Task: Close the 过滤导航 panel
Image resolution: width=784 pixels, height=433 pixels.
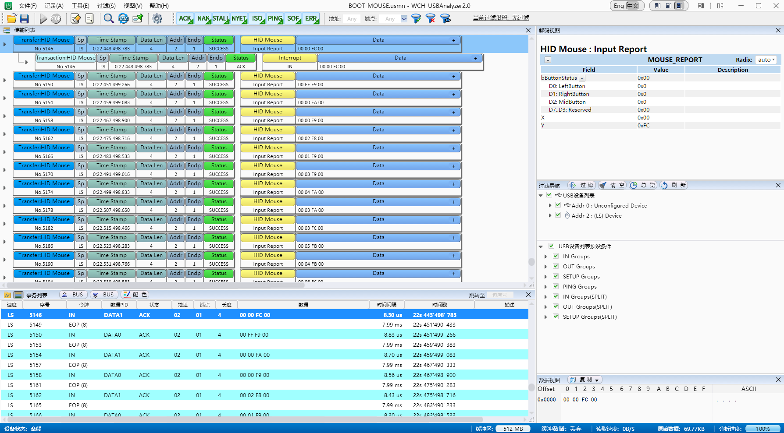Action: pyautogui.click(x=778, y=185)
